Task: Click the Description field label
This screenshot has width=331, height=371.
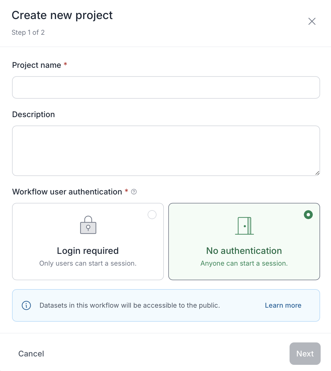Action: (x=33, y=115)
